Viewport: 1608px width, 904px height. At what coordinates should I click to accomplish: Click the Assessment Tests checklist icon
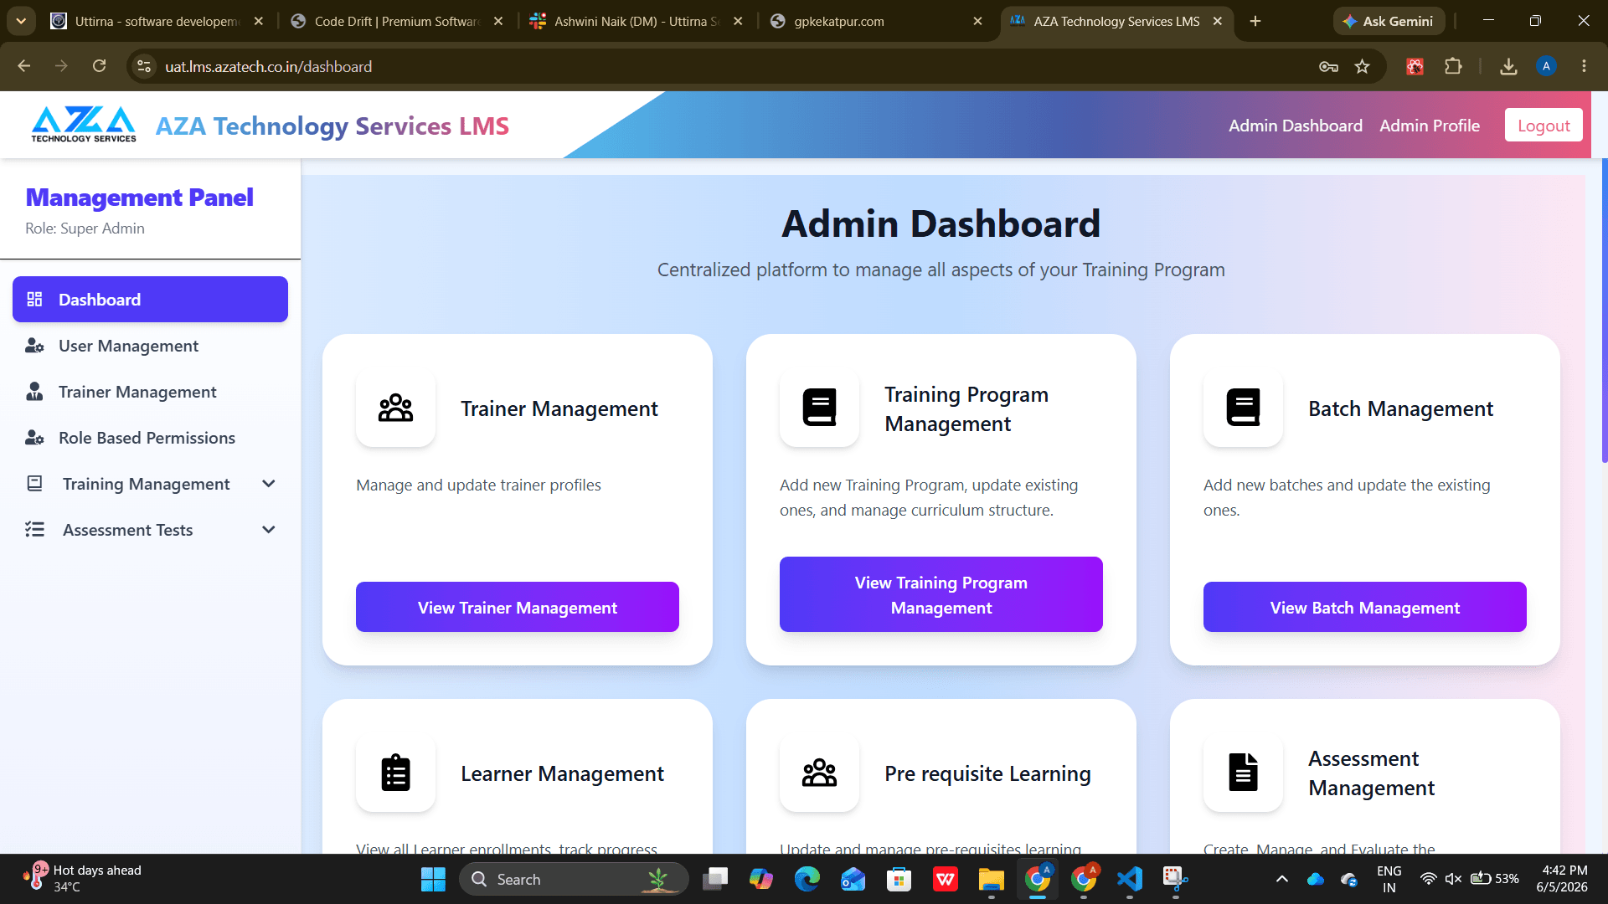34,530
